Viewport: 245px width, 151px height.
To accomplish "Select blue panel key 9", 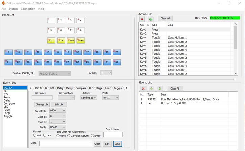I will [x=8, y=52].
